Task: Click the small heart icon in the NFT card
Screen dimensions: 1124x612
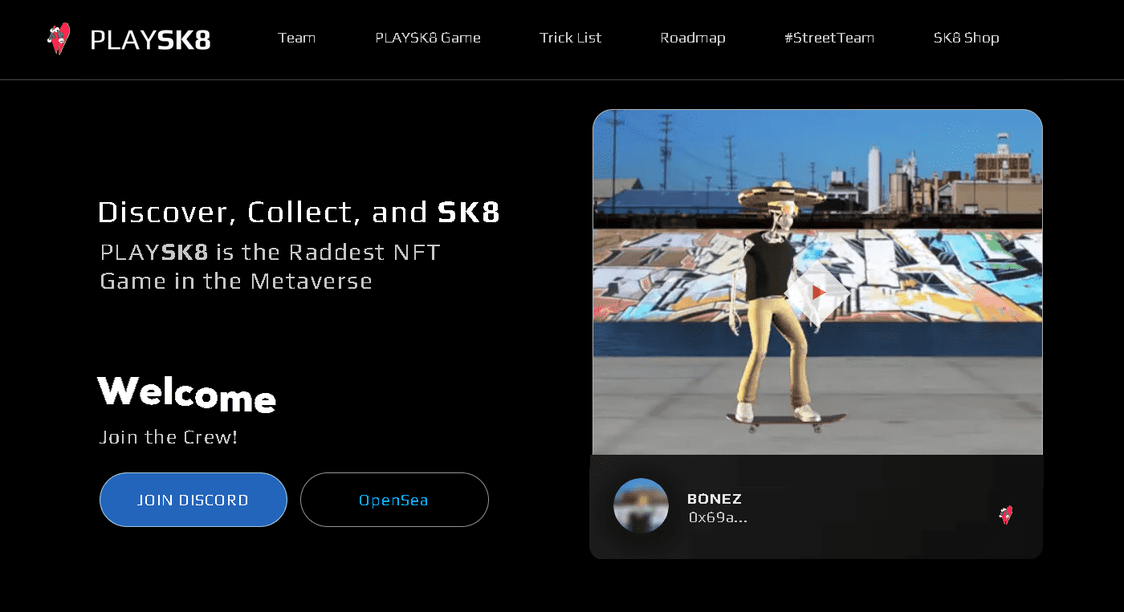Action: pyautogui.click(x=1006, y=514)
